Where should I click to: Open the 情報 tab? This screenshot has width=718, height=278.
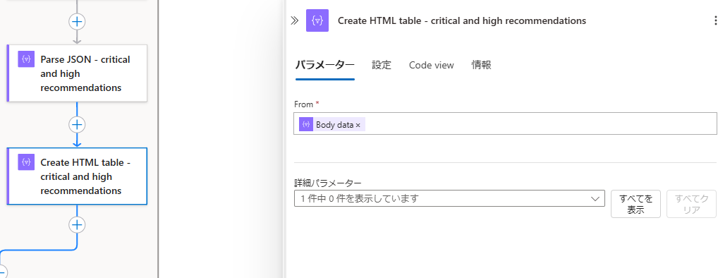[x=482, y=65]
